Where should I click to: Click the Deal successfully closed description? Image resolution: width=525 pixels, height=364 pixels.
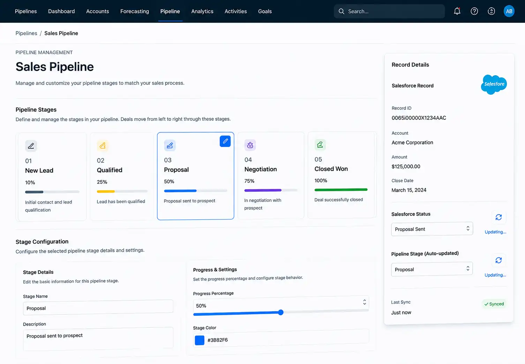339,200
